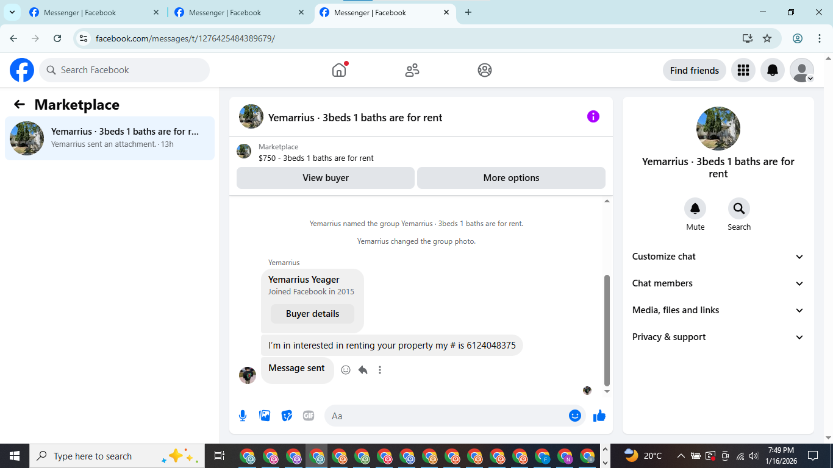Click 'Yemarrius changed the group photo.' text
The height and width of the screenshot is (468, 833).
pyautogui.click(x=416, y=241)
